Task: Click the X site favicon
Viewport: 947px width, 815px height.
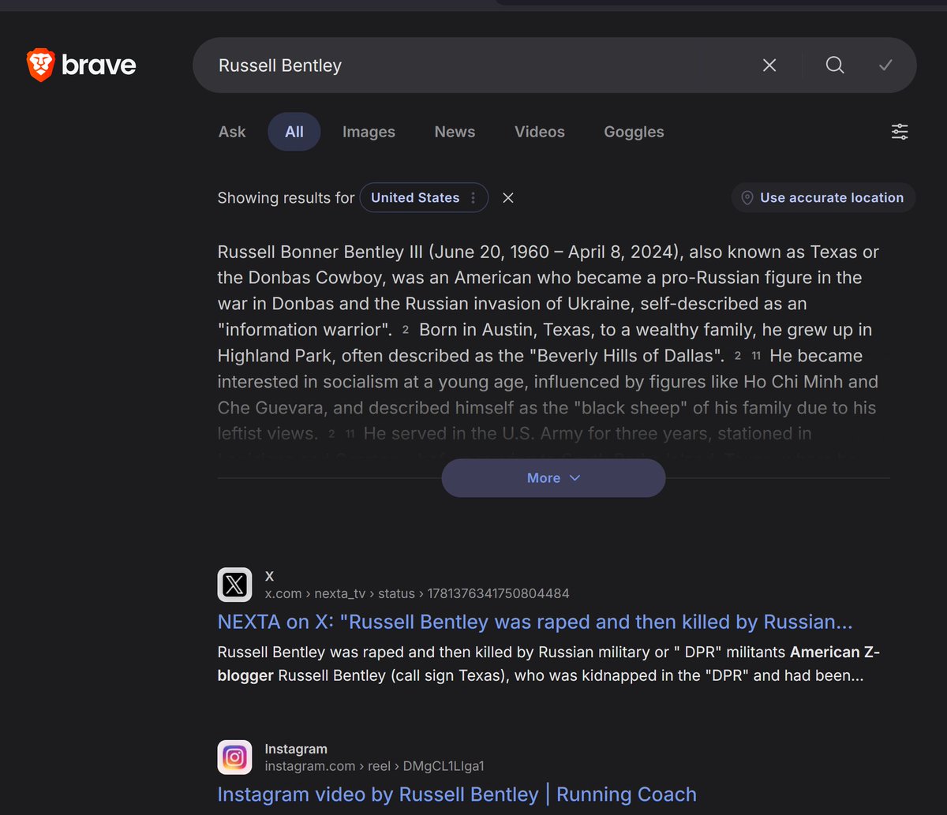Action: 234,585
